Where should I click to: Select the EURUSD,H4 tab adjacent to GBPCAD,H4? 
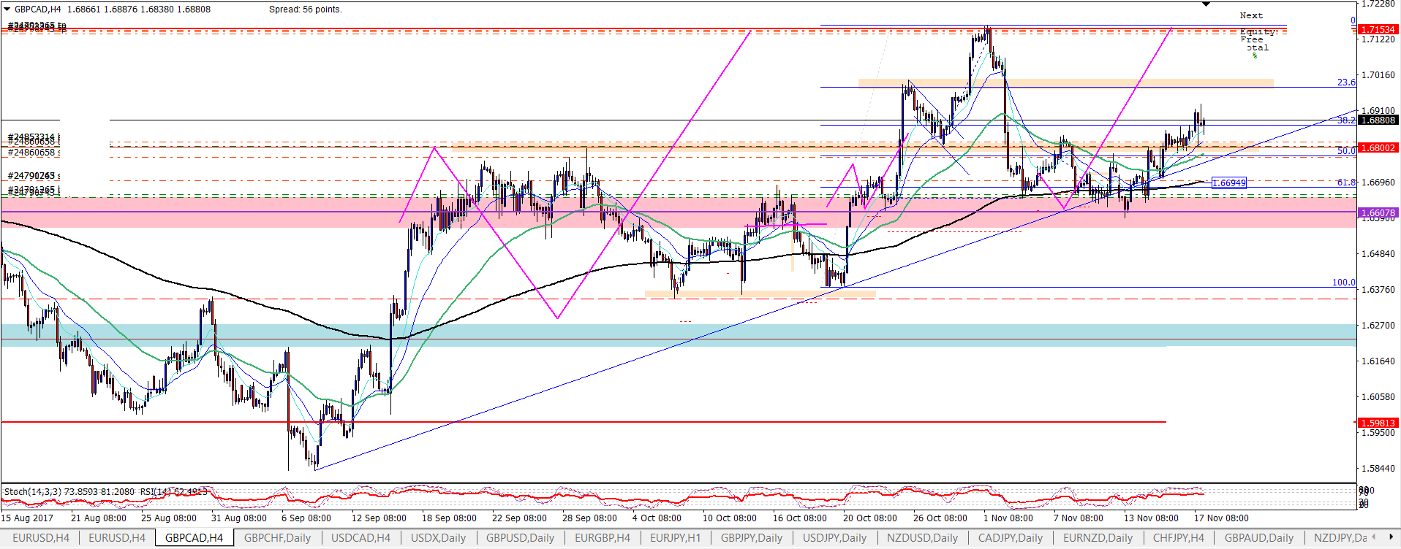point(117,538)
